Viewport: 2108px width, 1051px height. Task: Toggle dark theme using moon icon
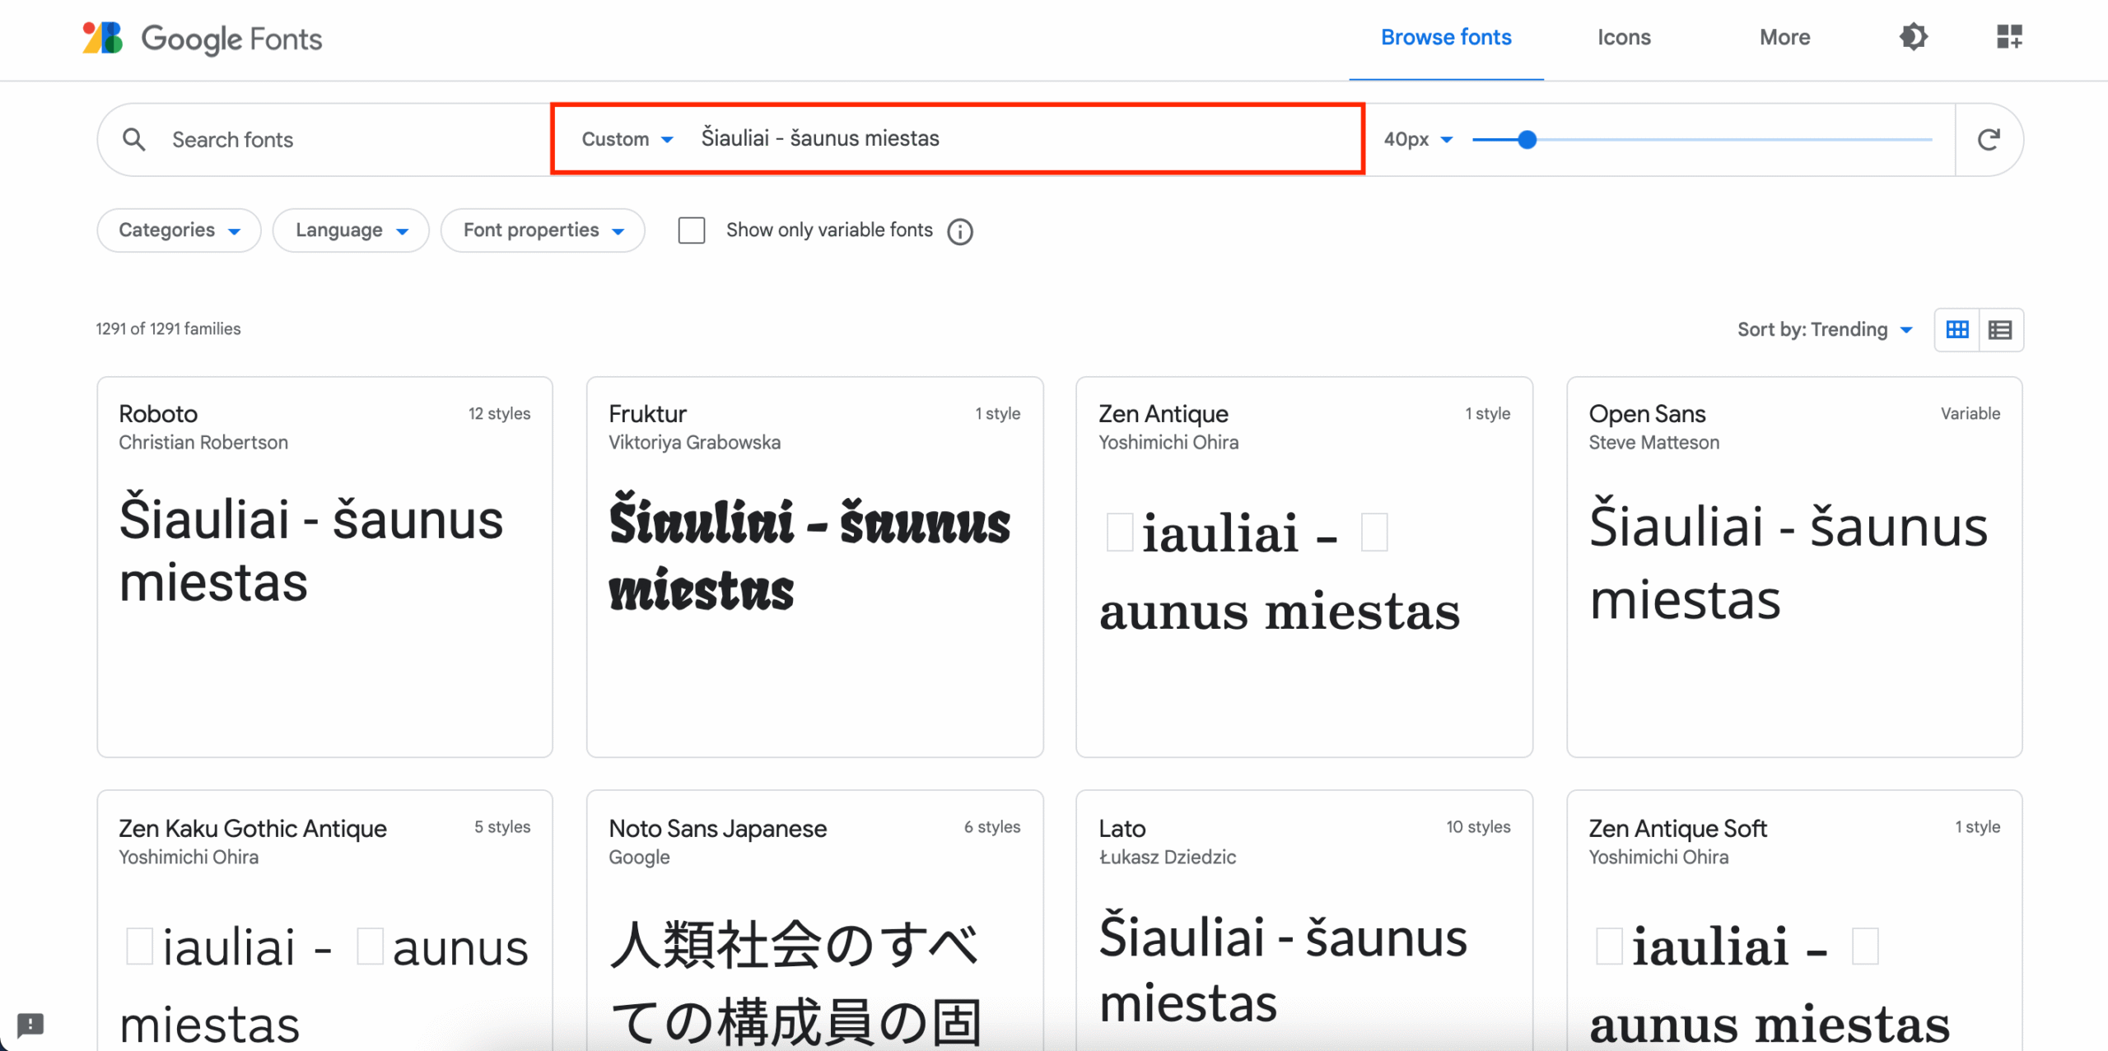click(x=1914, y=37)
